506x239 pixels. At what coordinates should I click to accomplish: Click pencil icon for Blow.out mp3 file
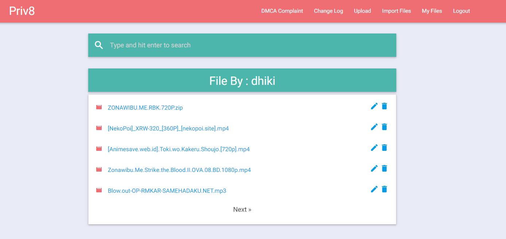click(374, 189)
